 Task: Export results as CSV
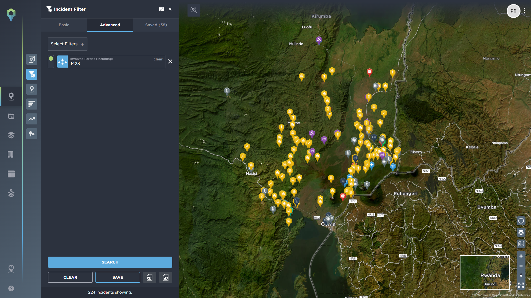click(x=166, y=277)
